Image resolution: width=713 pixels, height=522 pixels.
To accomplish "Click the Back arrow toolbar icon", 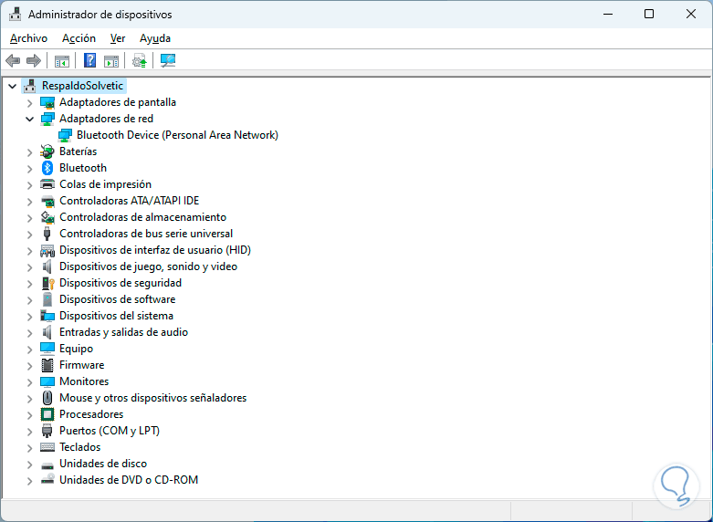I will [x=13, y=60].
